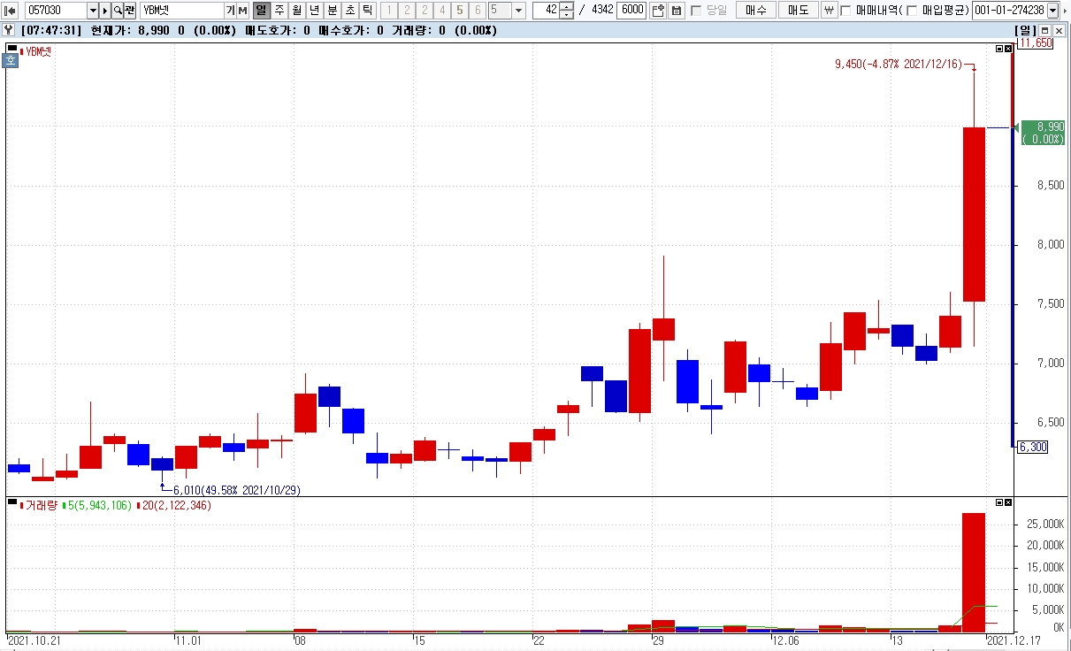Click the chart add icon after 6000

[657, 11]
